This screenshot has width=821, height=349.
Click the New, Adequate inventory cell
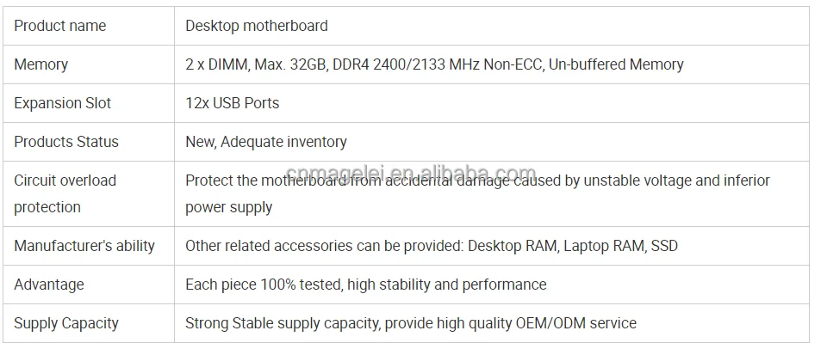tap(492, 142)
